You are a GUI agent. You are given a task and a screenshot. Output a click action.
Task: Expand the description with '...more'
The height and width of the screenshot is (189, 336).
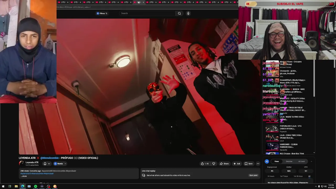24,176
